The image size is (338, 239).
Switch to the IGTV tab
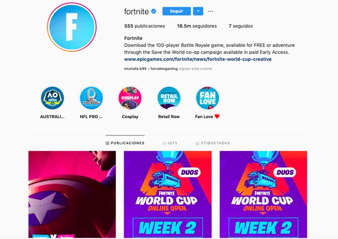pos(170,143)
